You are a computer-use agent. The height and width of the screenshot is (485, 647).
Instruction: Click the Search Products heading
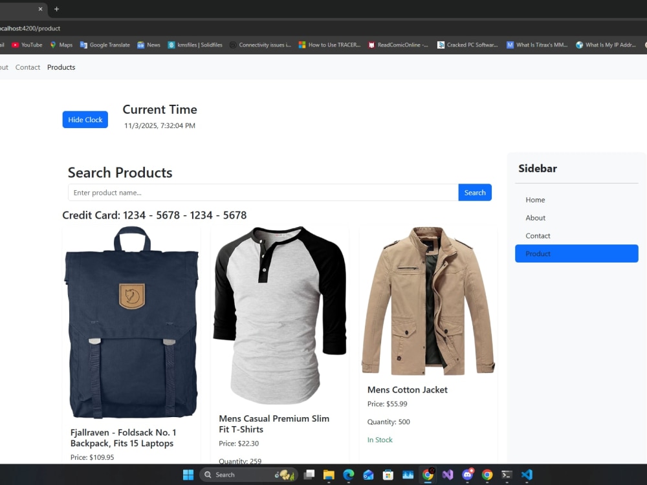[120, 173]
